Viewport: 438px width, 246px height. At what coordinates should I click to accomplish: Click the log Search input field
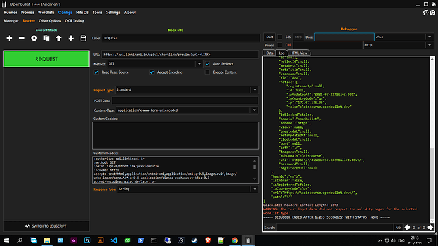pyautogui.click(x=335, y=228)
